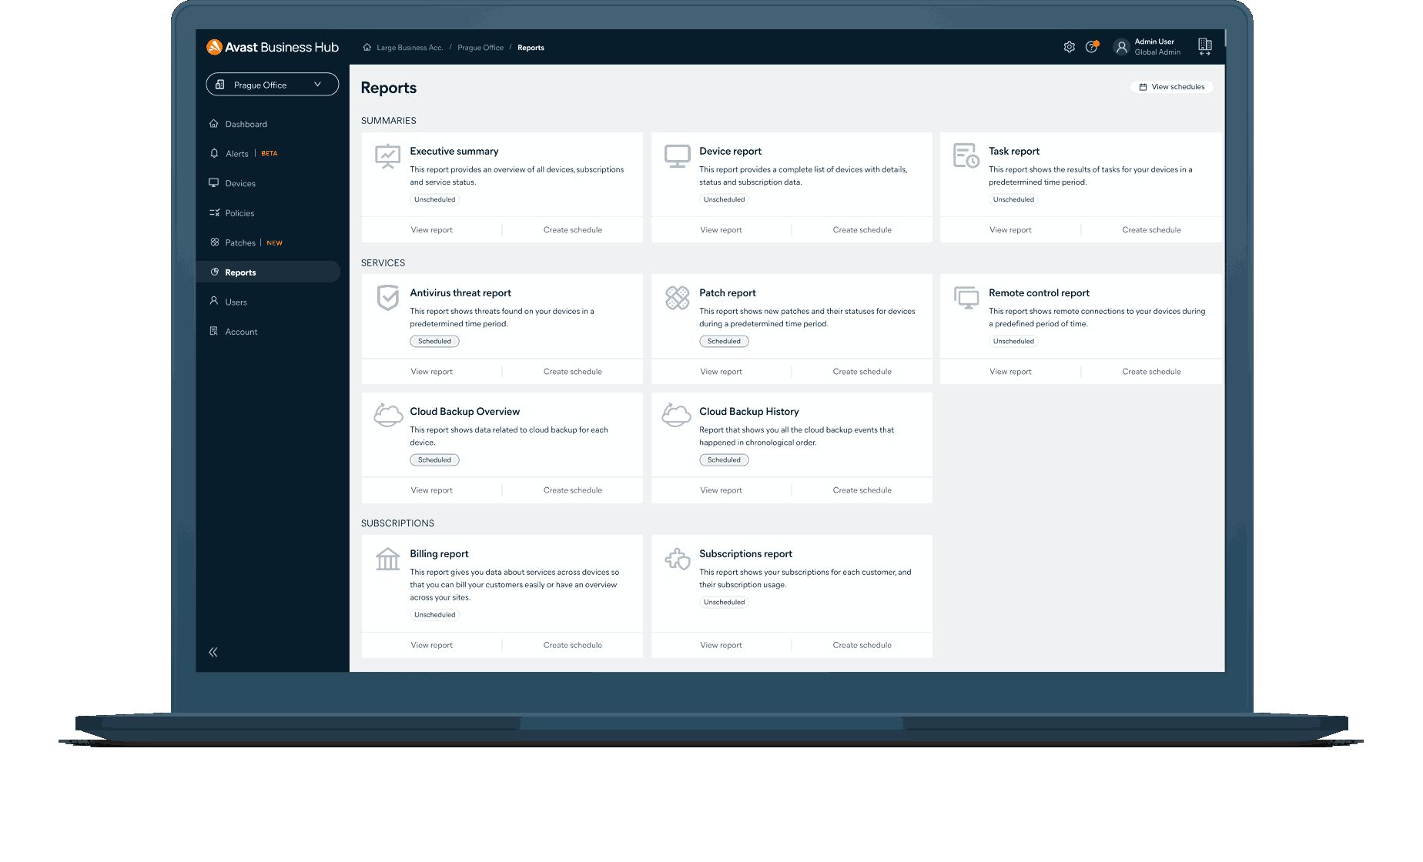Create schedule for Remote control report
Screen dimensions: 1423x862
point(1151,371)
